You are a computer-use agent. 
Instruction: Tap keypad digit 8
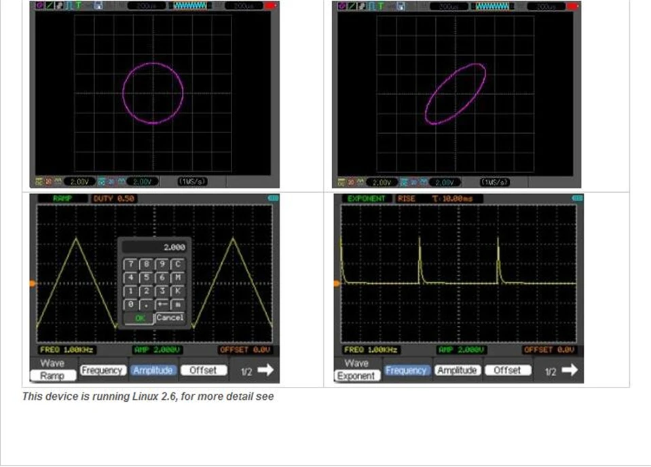(x=146, y=264)
